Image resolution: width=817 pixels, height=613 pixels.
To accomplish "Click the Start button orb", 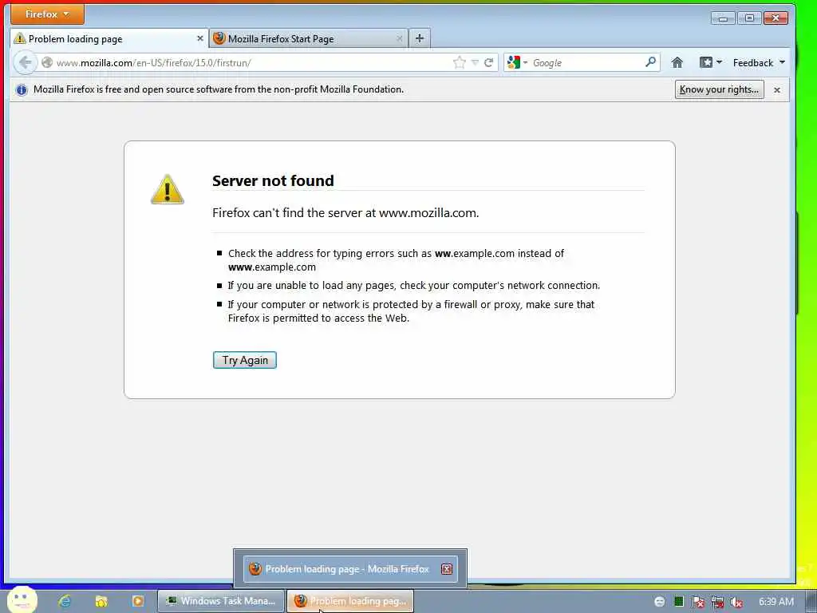I will point(22,600).
